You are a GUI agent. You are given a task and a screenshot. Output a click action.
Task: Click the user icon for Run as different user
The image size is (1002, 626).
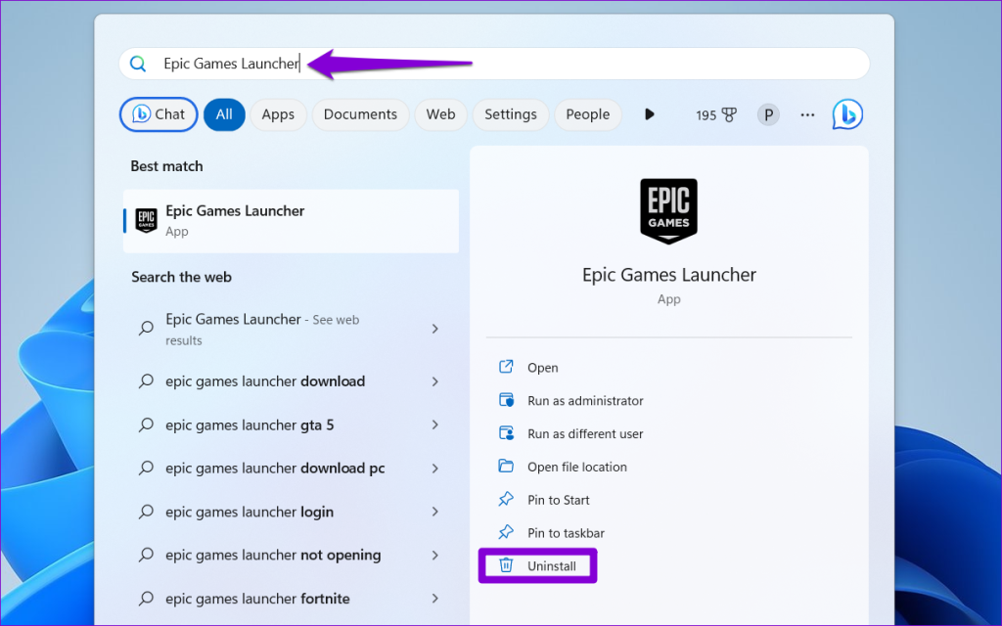point(506,433)
